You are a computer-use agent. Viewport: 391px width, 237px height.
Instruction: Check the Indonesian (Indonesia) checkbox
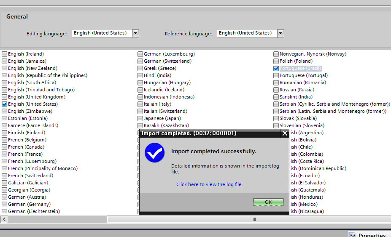[140, 97]
